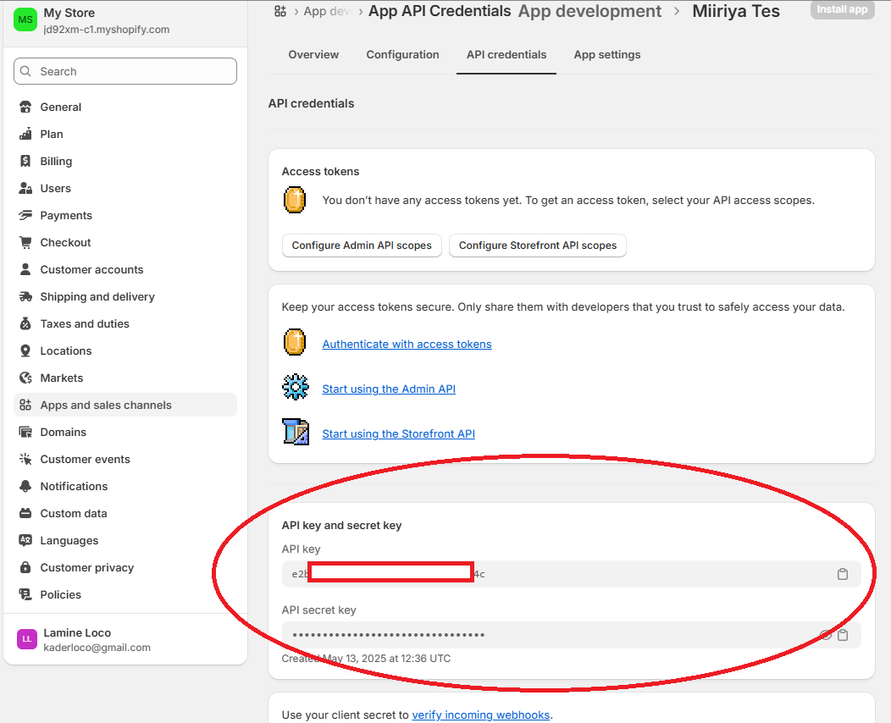Click the settings Search field
The width and height of the screenshot is (891, 723).
click(x=125, y=71)
